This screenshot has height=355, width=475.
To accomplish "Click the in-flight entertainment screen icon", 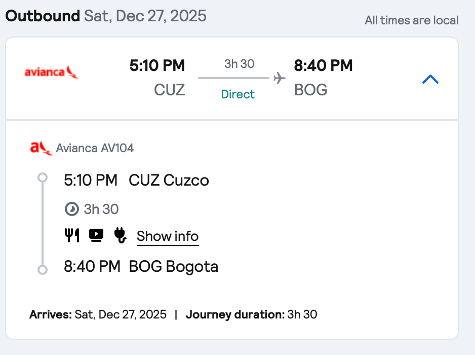I will point(96,235).
